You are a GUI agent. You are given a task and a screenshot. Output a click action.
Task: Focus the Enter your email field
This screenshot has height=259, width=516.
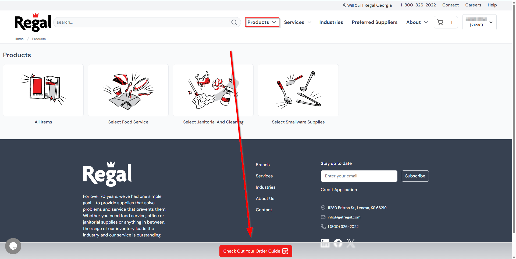359,176
